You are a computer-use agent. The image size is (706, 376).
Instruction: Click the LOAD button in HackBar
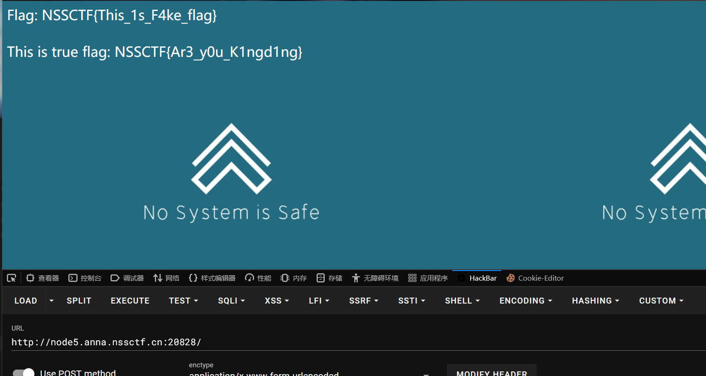[x=26, y=301]
